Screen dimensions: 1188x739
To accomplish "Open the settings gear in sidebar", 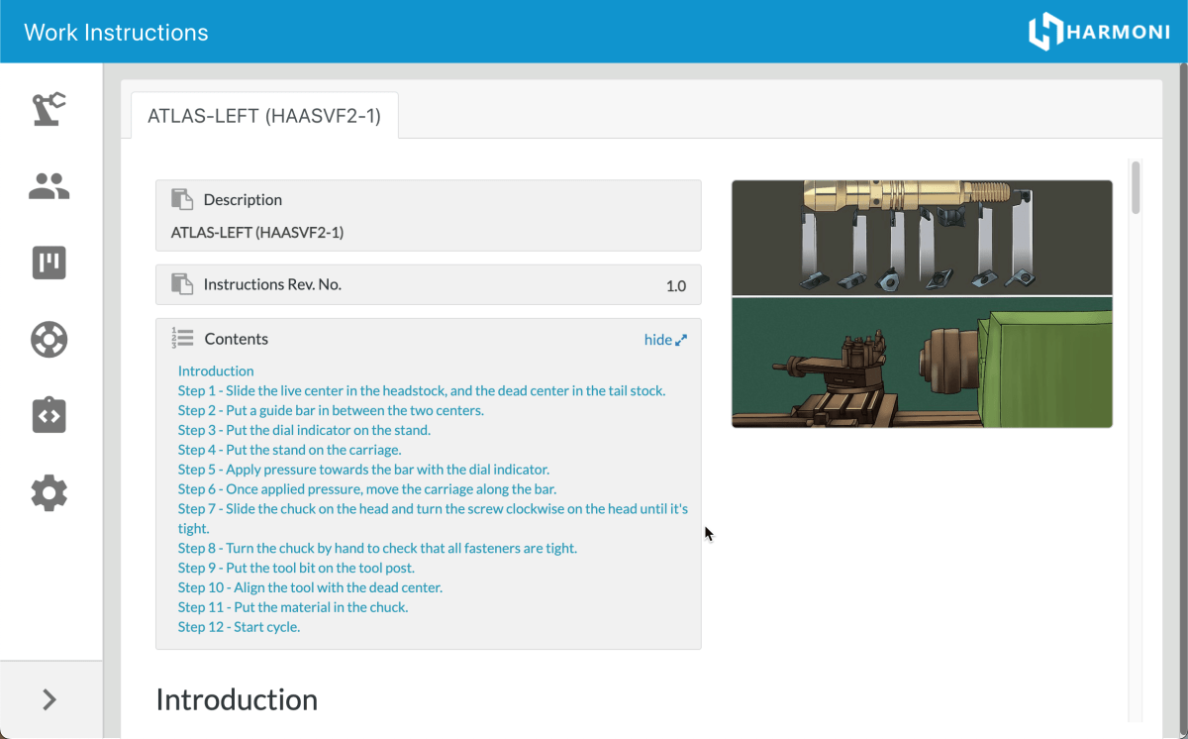I will 49,492.
